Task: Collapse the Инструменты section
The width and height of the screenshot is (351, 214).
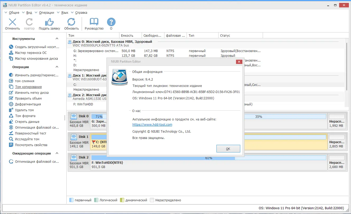Action: point(57,39)
